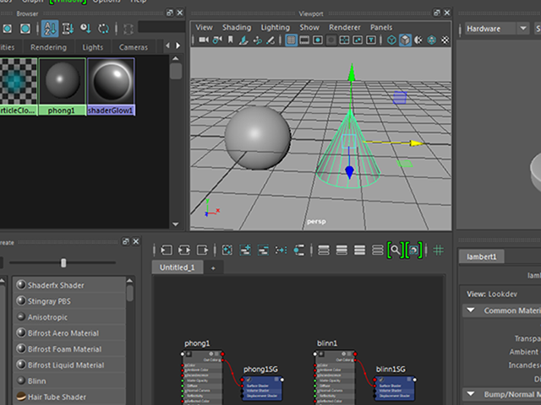
Task: Click the Browser tabs left arrow
Action: pos(167,46)
